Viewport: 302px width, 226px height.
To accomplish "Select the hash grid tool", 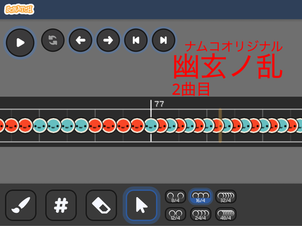I will click(x=61, y=205).
